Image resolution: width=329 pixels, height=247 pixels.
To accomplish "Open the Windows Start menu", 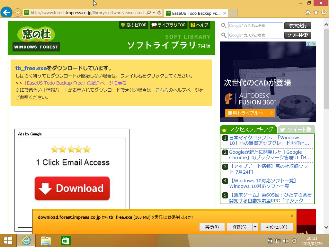I will coord(7,241).
